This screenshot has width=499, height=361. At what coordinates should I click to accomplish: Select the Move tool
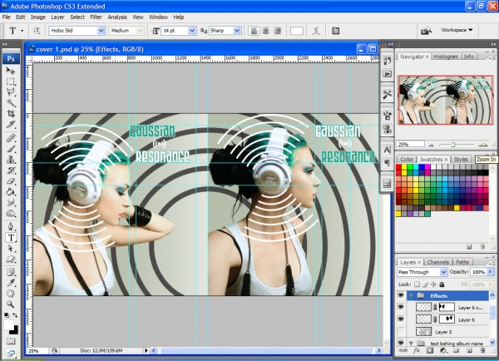[11, 71]
